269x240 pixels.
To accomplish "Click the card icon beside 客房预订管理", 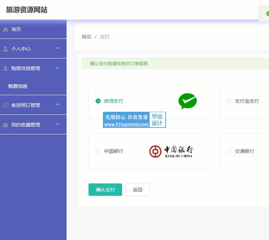I will [x=5, y=105].
